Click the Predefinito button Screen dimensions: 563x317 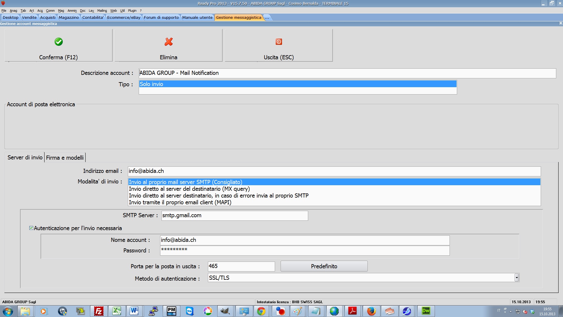coord(324,266)
